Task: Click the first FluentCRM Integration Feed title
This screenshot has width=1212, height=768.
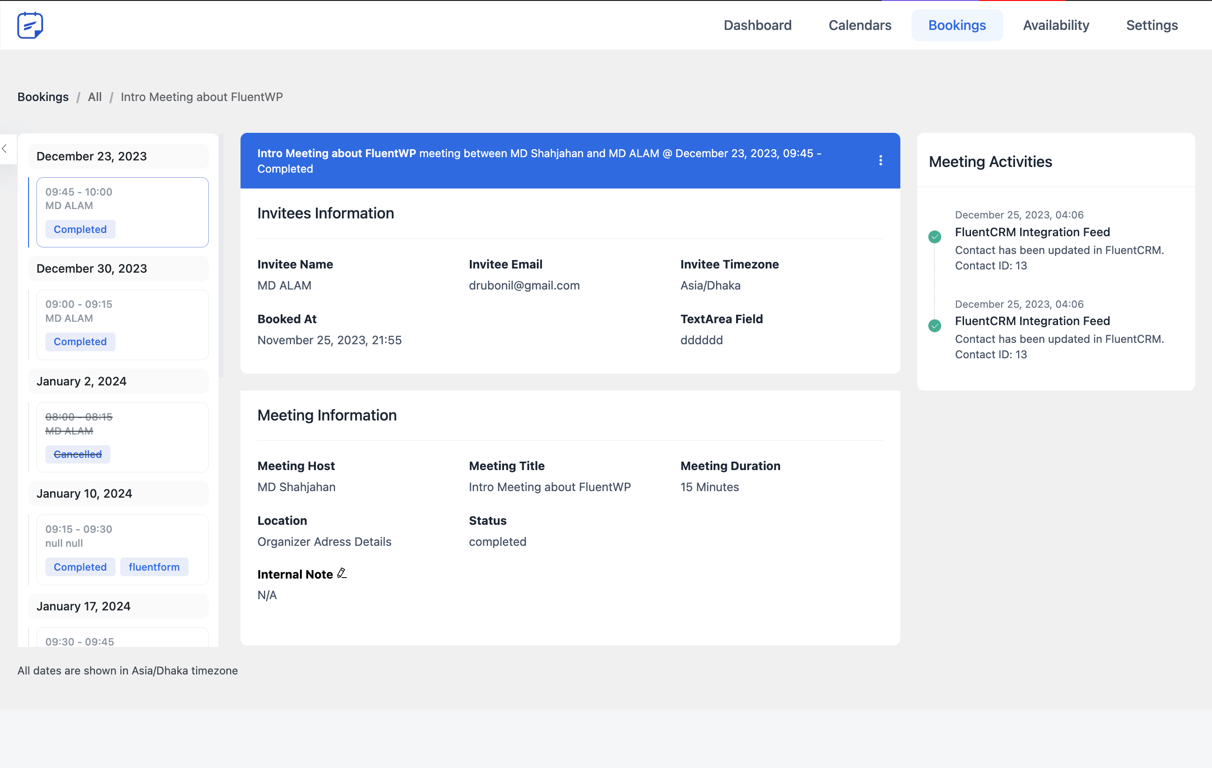Action: (1032, 232)
